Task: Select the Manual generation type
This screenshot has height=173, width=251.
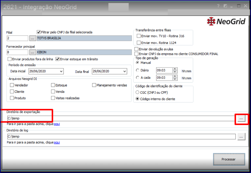Action: coord(138,63)
